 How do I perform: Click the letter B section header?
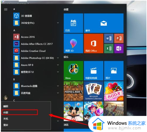pos(14,79)
